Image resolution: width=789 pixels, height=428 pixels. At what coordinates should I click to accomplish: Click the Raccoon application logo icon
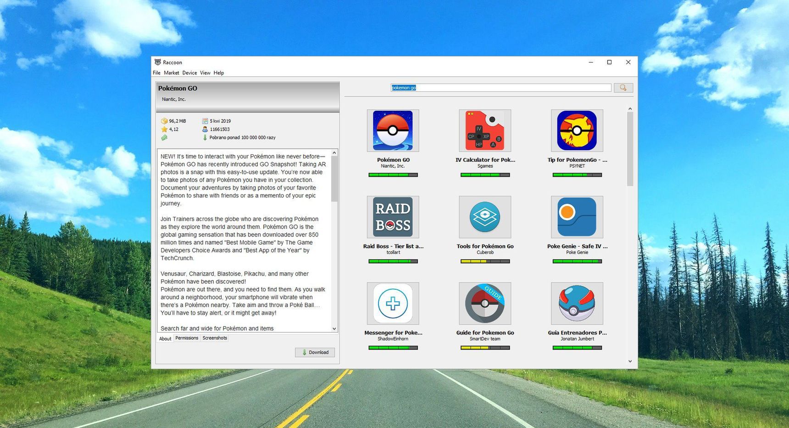pyautogui.click(x=158, y=62)
